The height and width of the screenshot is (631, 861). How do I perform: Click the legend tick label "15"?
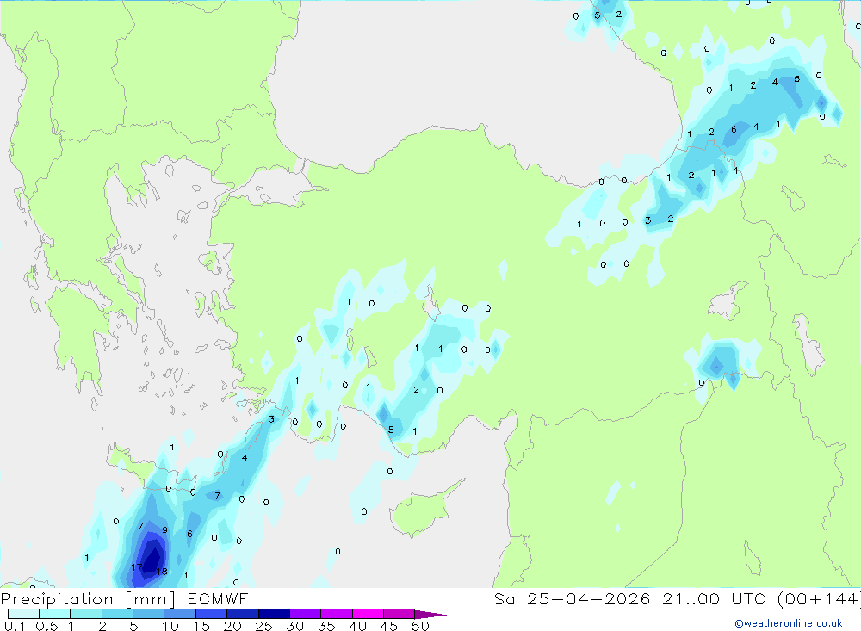(201, 626)
